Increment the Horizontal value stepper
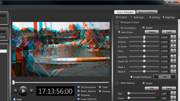Screen dimensions: 180x101 coord(175,37)
